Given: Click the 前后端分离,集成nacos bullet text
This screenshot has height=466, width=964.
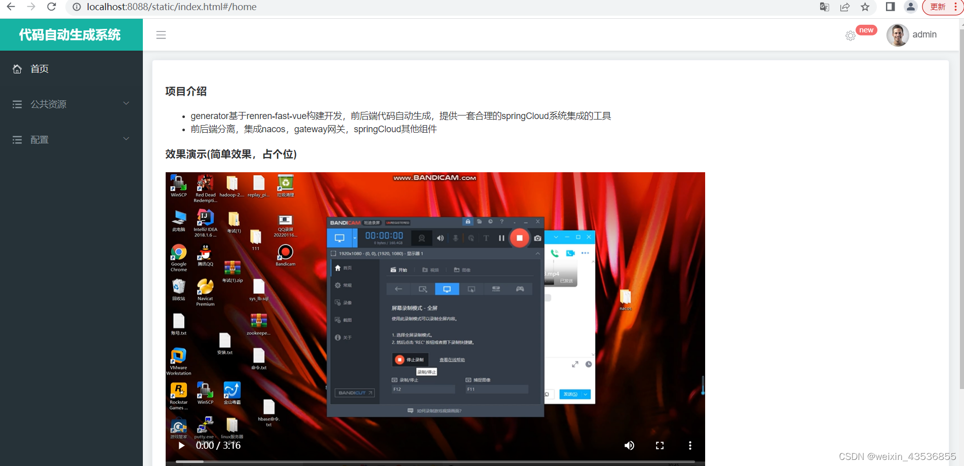Looking at the screenshot, I should pos(314,129).
